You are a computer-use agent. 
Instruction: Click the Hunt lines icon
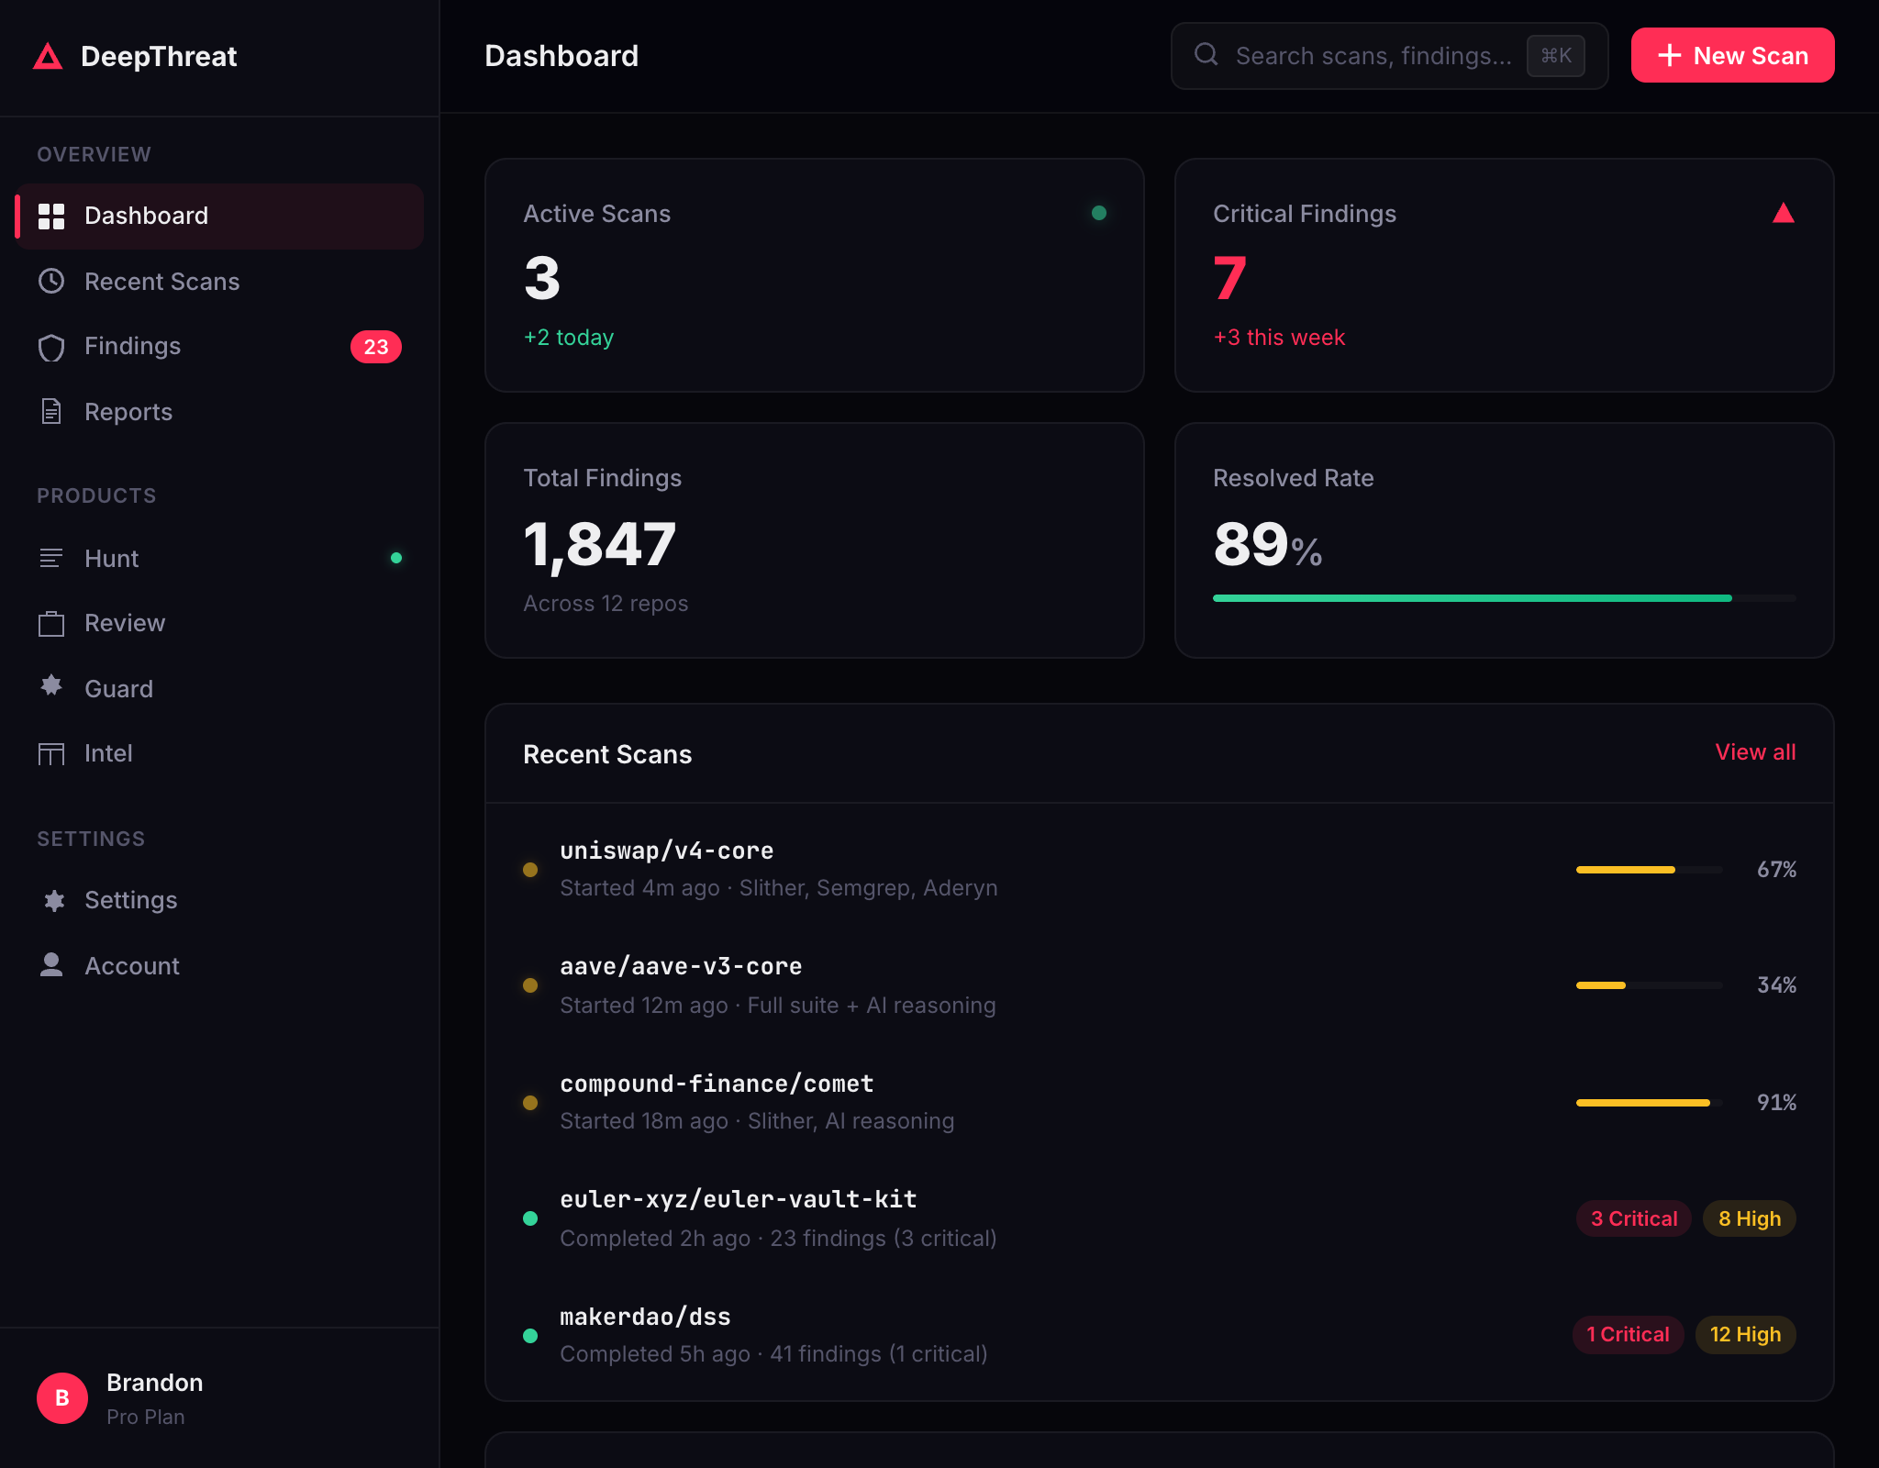point(51,558)
